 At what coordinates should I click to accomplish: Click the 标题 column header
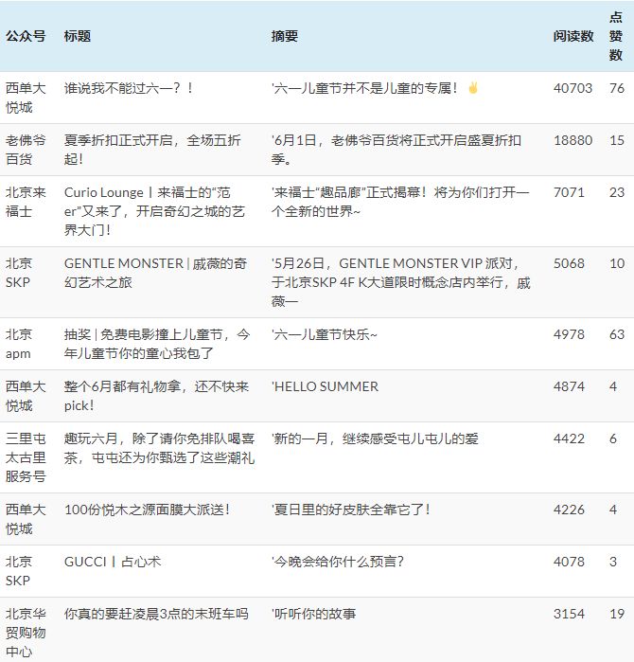(x=78, y=36)
